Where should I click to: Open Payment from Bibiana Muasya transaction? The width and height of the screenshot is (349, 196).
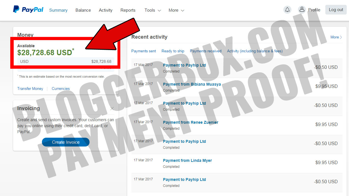pyautogui.click(x=192, y=84)
